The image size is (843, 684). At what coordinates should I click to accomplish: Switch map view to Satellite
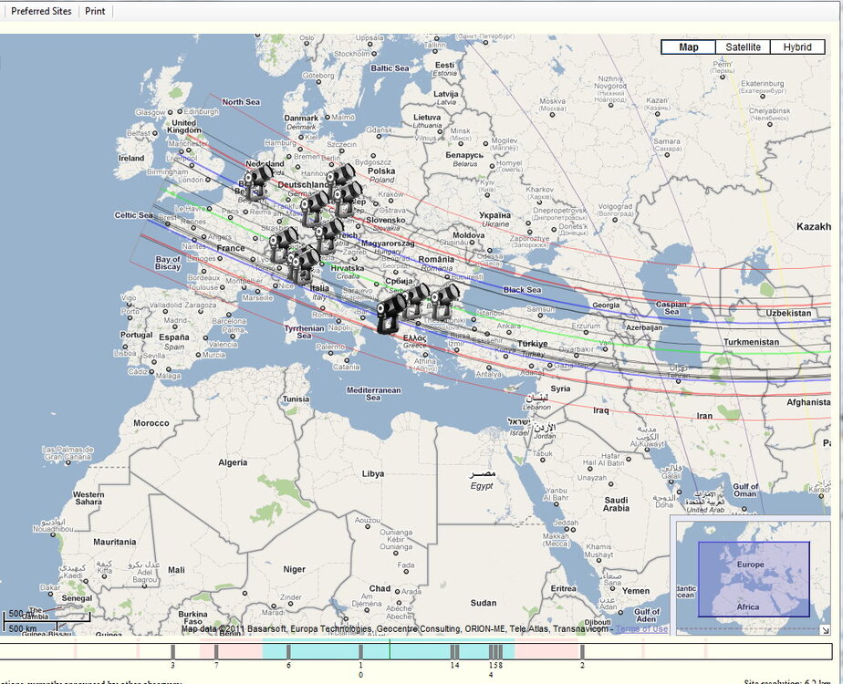(743, 47)
